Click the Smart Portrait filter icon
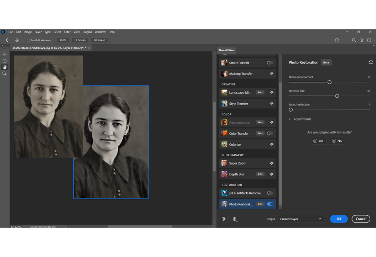The image size is (376, 257). (x=224, y=63)
